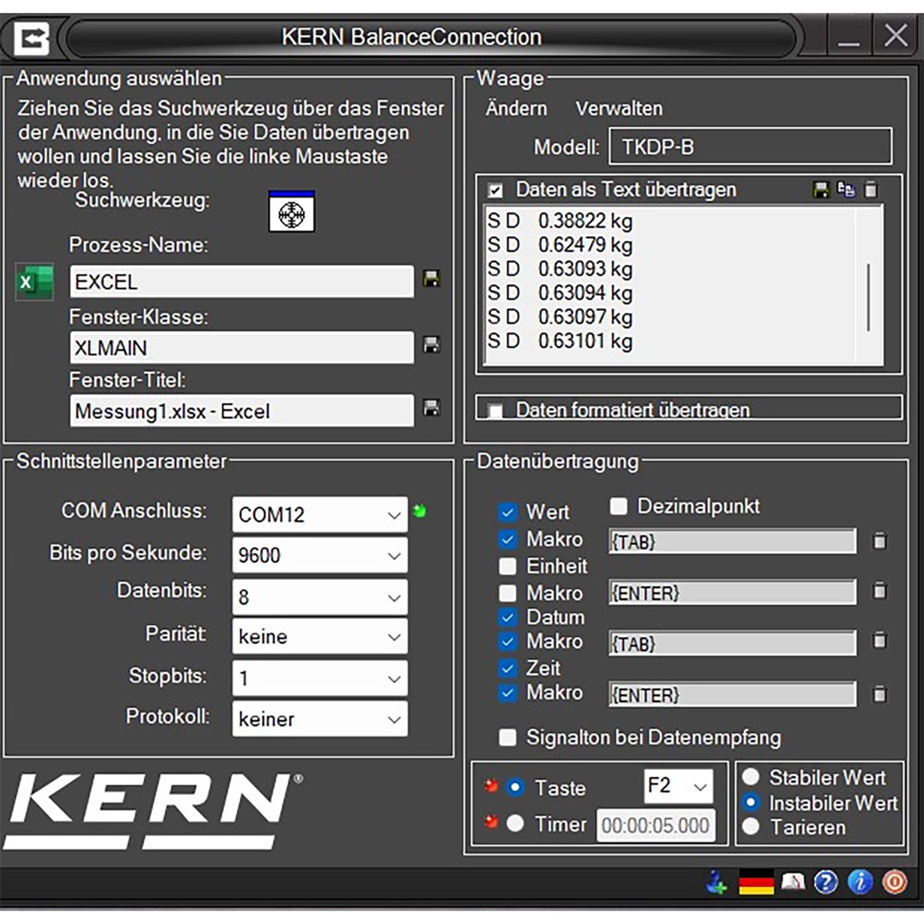Screen dimensions: 924x924
Task: Copy received text data to clipboard
Action: tap(846, 189)
